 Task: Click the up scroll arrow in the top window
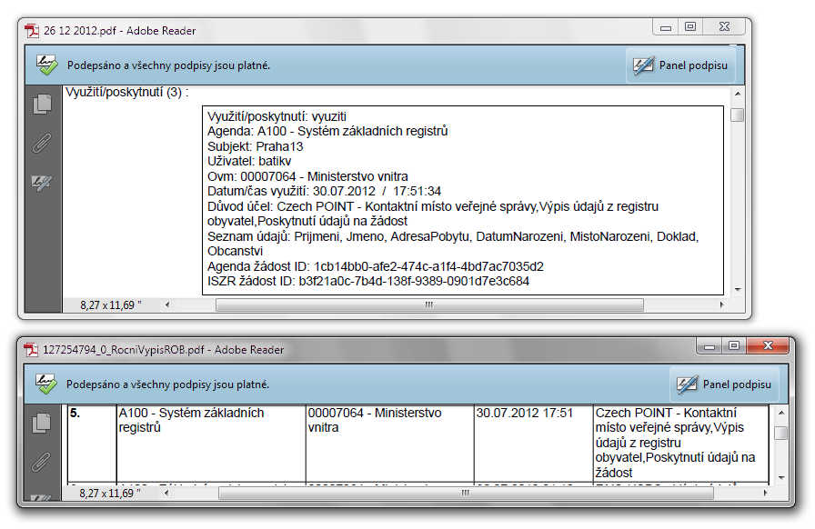(x=738, y=94)
